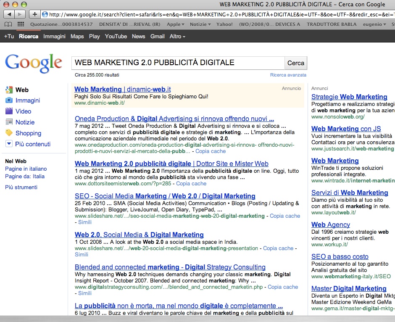
Task: Open the Notizie bookmarks dropdown
Action: point(200,24)
